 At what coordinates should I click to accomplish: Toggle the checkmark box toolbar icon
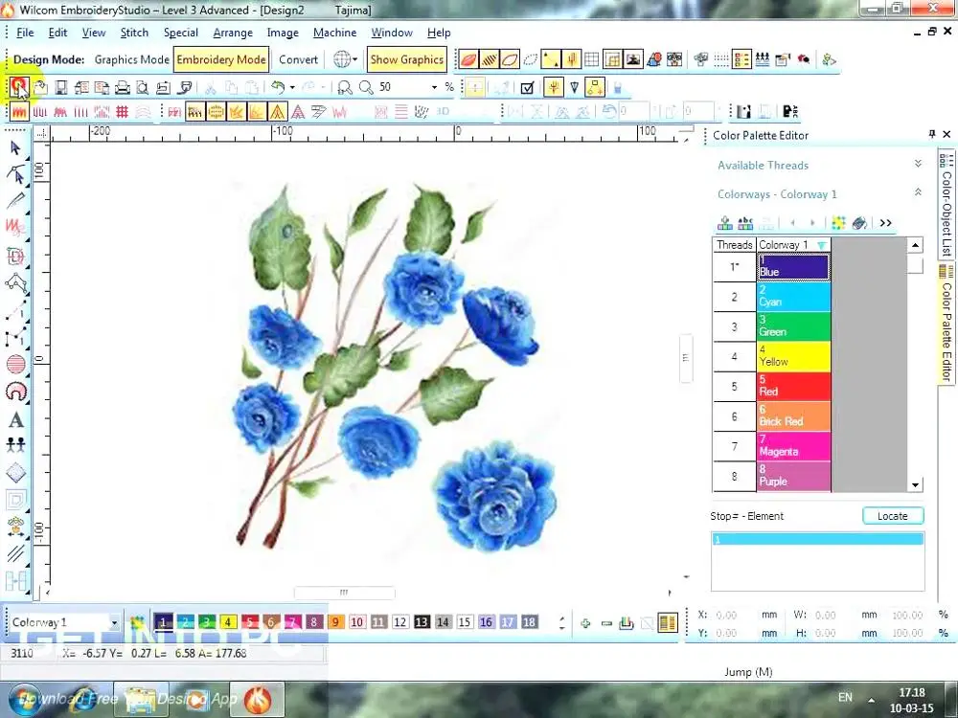coord(527,87)
